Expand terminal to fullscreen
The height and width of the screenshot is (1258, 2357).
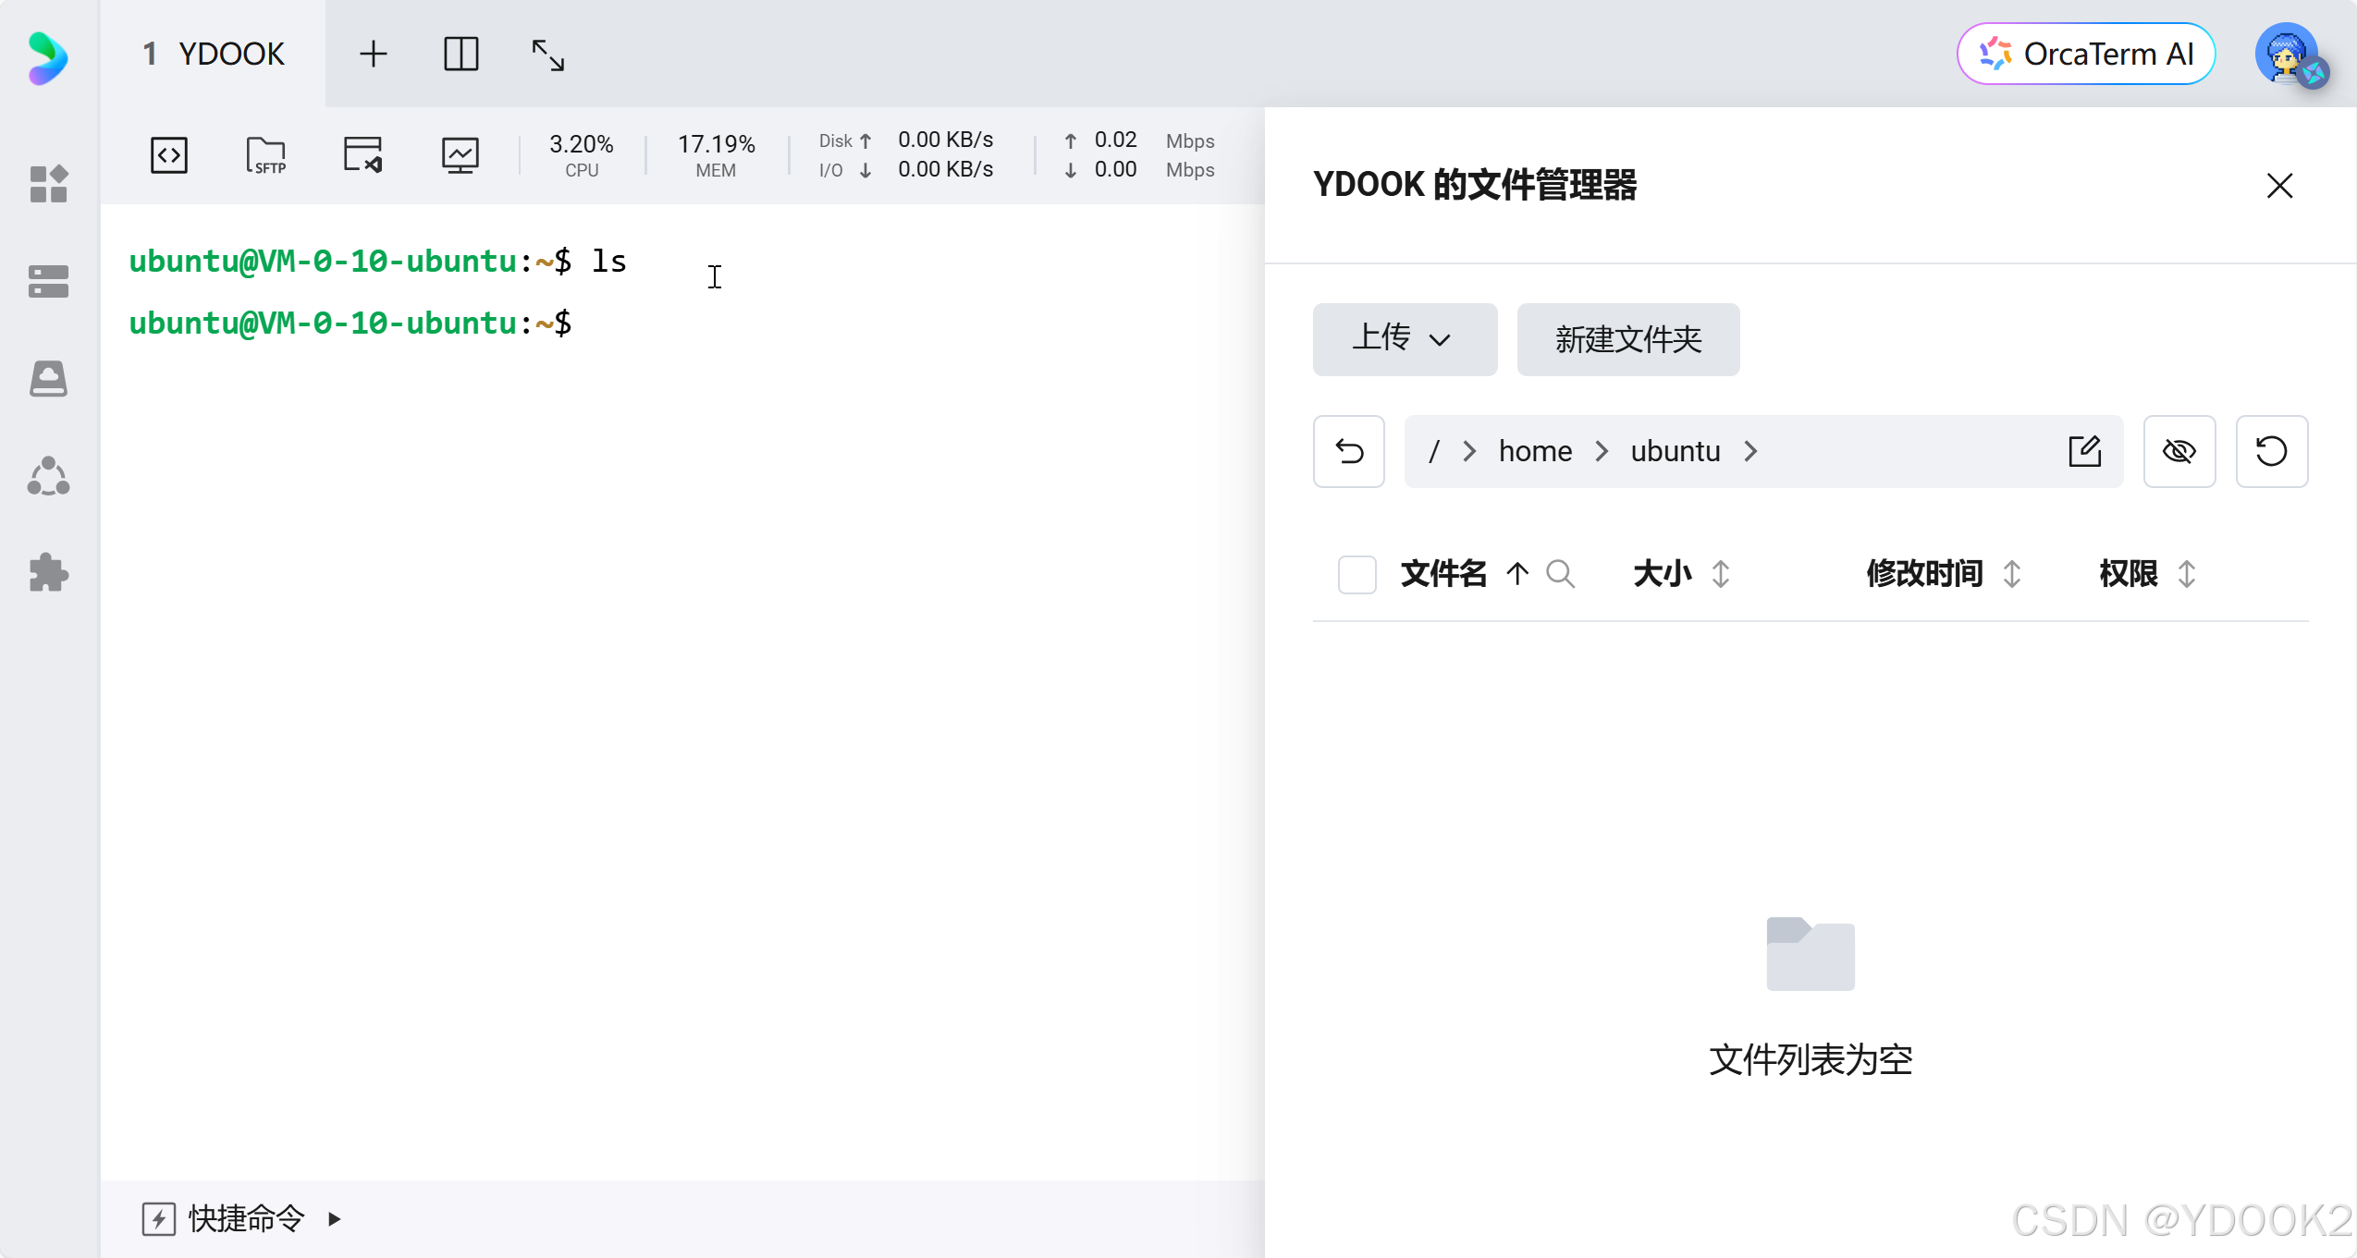pyautogui.click(x=547, y=55)
